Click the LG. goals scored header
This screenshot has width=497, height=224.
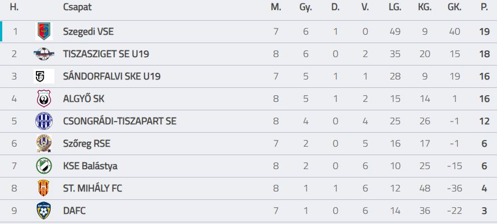pyautogui.click(x=395, y=7)
